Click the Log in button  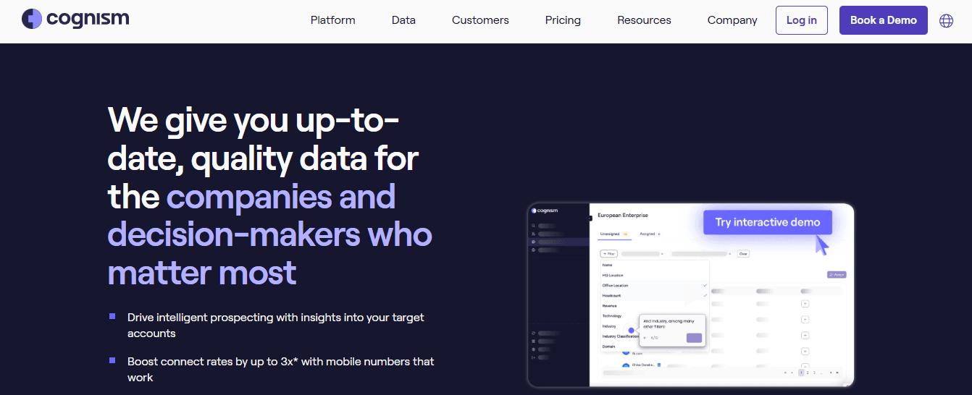click(801, 20)
